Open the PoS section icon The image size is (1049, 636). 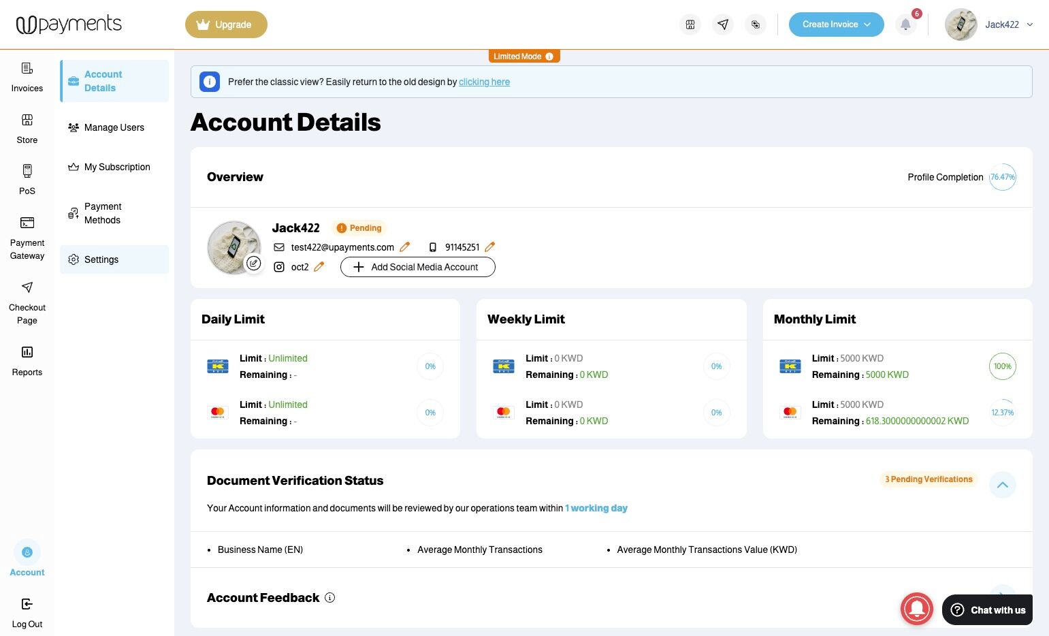pos(27,171)
